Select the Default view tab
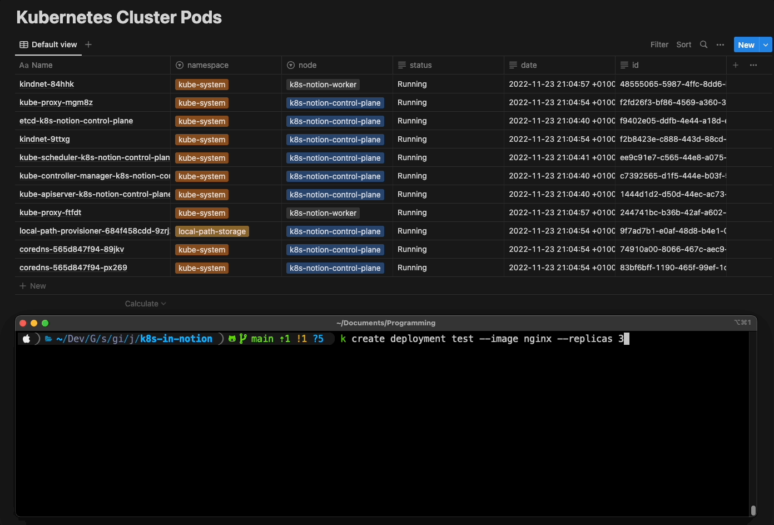The image size is (774, 525). pyautogui.click(x=53, y=44)
